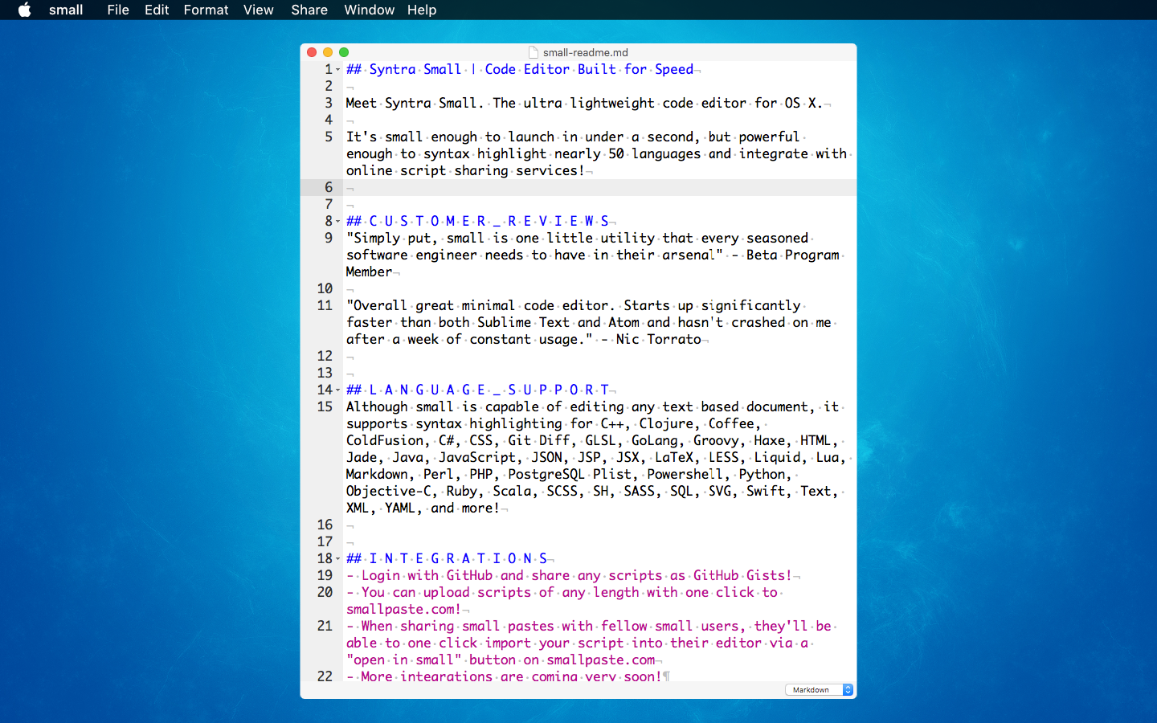Open the Markdown language selector dropdown

point(819,690)
